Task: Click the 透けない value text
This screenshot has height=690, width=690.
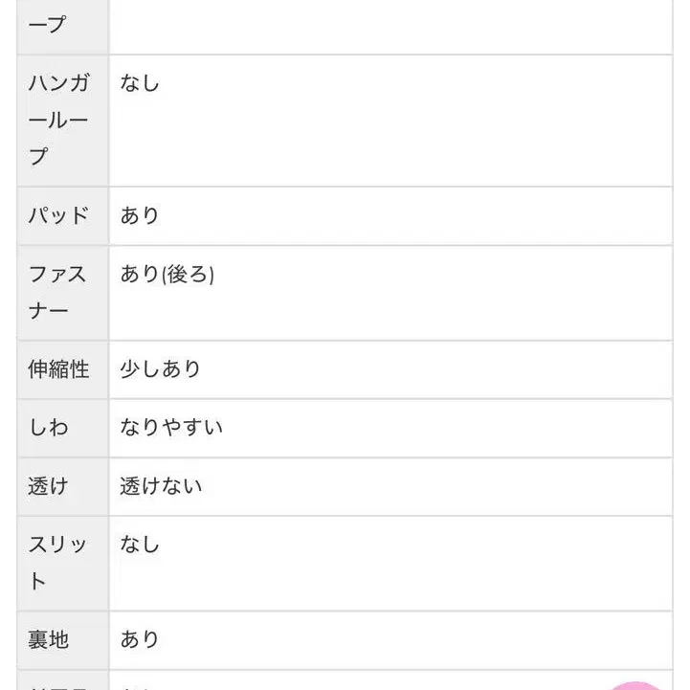Action: tap(161, 486)
